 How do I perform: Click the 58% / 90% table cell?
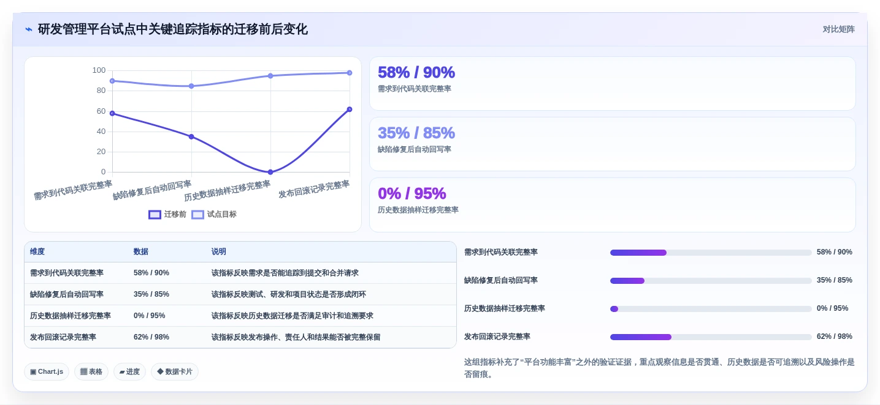pyautogui.click(x=151, y=273)
